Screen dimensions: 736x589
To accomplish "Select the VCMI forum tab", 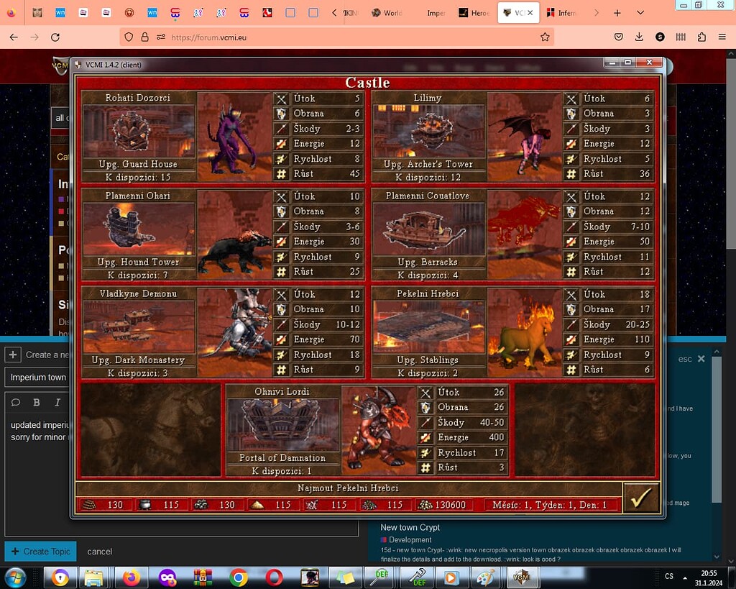I will point(517,12).
